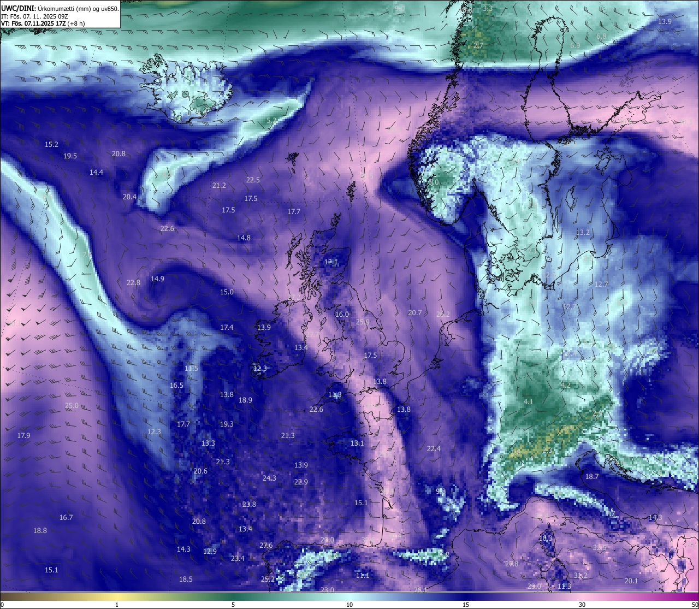Click the 16.5 value label
699x609 pixels.
coord(176,386)
